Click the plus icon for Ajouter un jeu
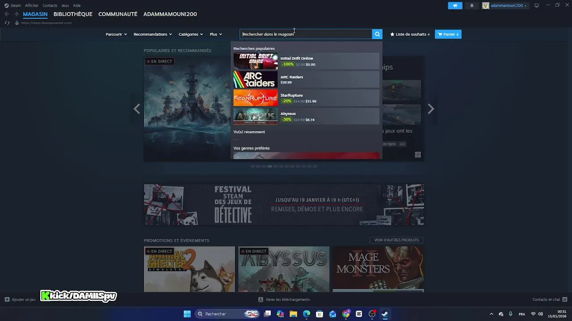 tap(7, 300)
